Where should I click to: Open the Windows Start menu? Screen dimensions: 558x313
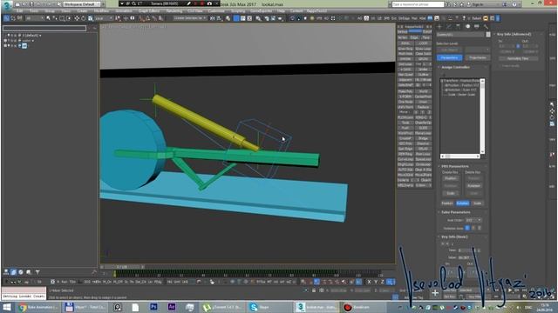click(x=7, y=307)
